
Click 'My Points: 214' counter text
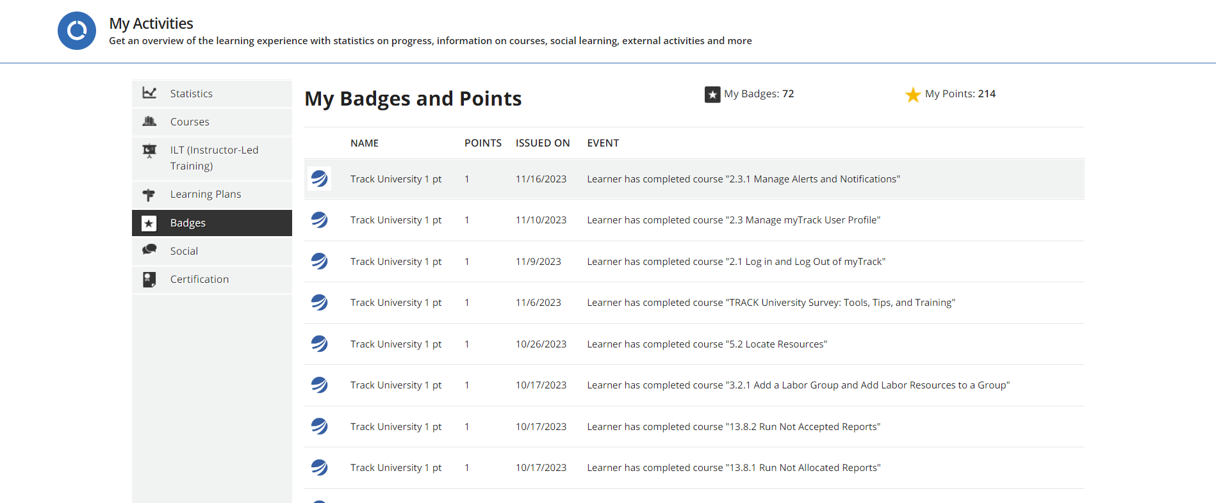[960, 94]
